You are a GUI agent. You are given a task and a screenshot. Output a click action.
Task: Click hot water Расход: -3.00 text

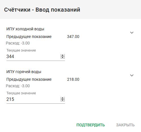coord(18,86)
